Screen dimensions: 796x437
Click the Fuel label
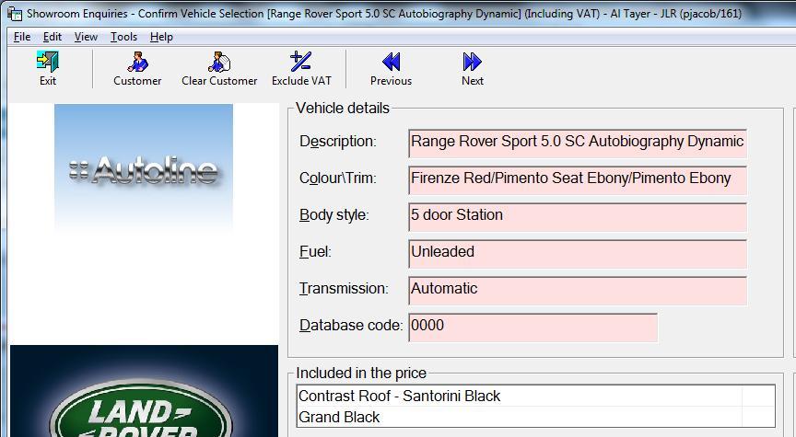pyautogui.click(x=315, y=251)
